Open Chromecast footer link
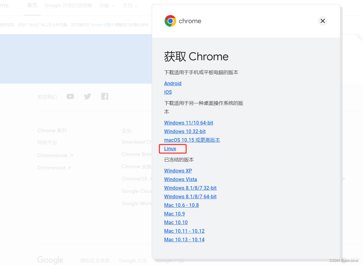Viewport: 363px width, 265px height. tap(54, 168)
